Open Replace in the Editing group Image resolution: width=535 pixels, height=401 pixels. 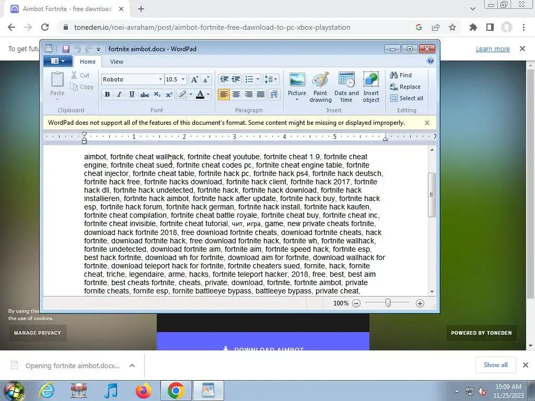[x=405, y=87]
